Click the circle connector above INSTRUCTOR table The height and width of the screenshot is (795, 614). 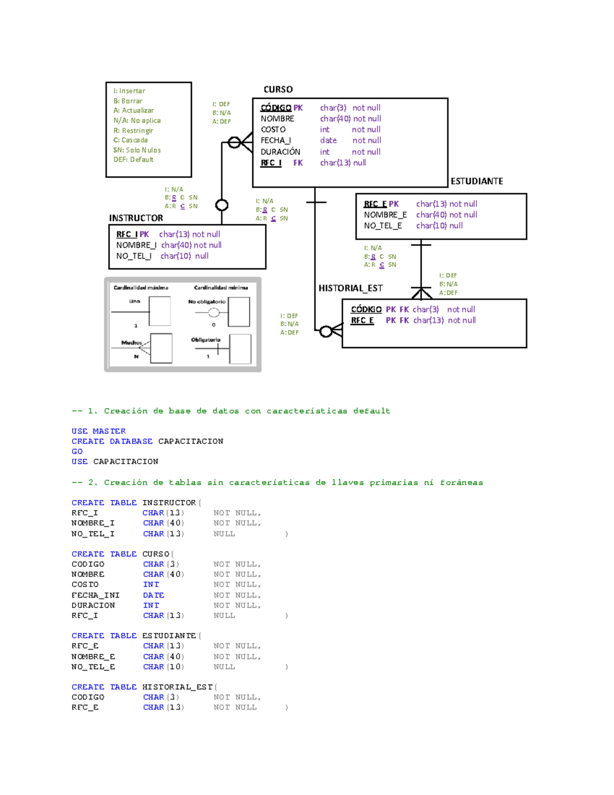click(x=222, y=205)
